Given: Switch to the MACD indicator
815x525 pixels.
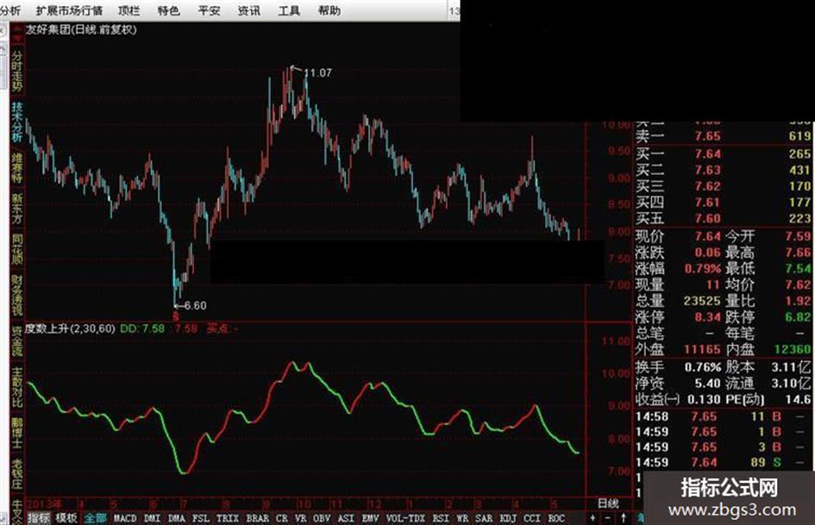Looking at the screenshot, I should click(125, 518).
